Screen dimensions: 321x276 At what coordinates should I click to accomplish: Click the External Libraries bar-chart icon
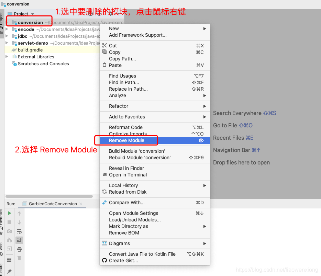tap(14, 57)
